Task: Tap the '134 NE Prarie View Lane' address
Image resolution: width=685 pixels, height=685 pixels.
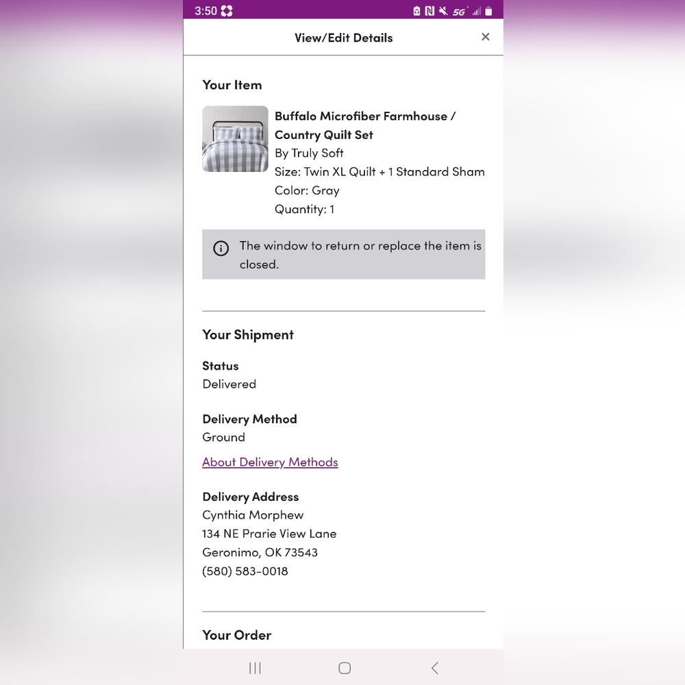Action: [x=269, y=534]
